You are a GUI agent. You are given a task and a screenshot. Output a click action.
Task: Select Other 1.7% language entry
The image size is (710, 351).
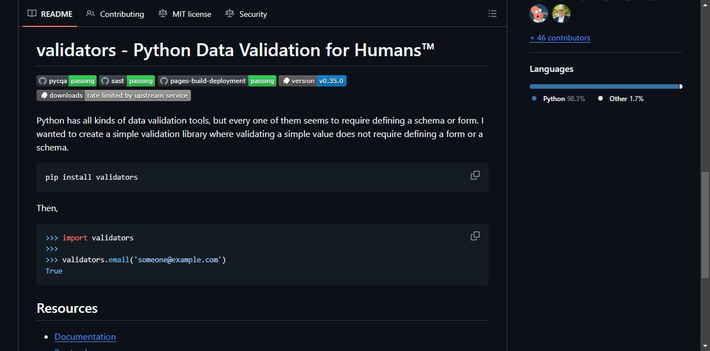point(621,99)
